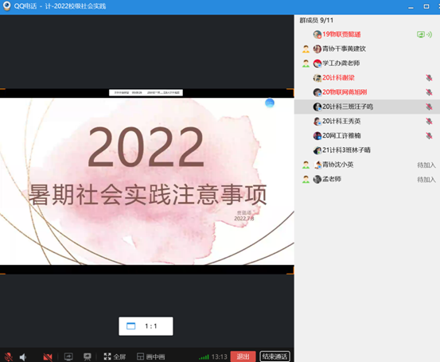
Task: Select member 青协沈小英
Action: [367, 165]
